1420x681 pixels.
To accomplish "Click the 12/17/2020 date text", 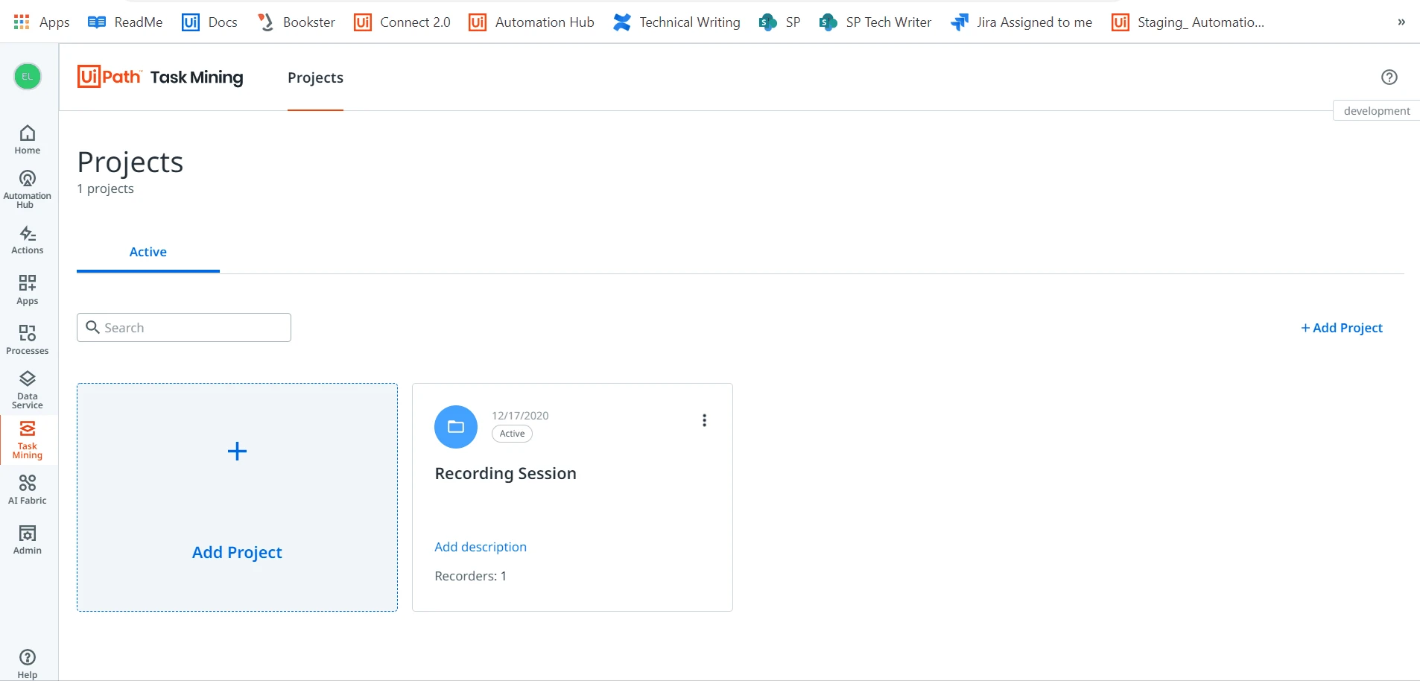I will point(520,416).
